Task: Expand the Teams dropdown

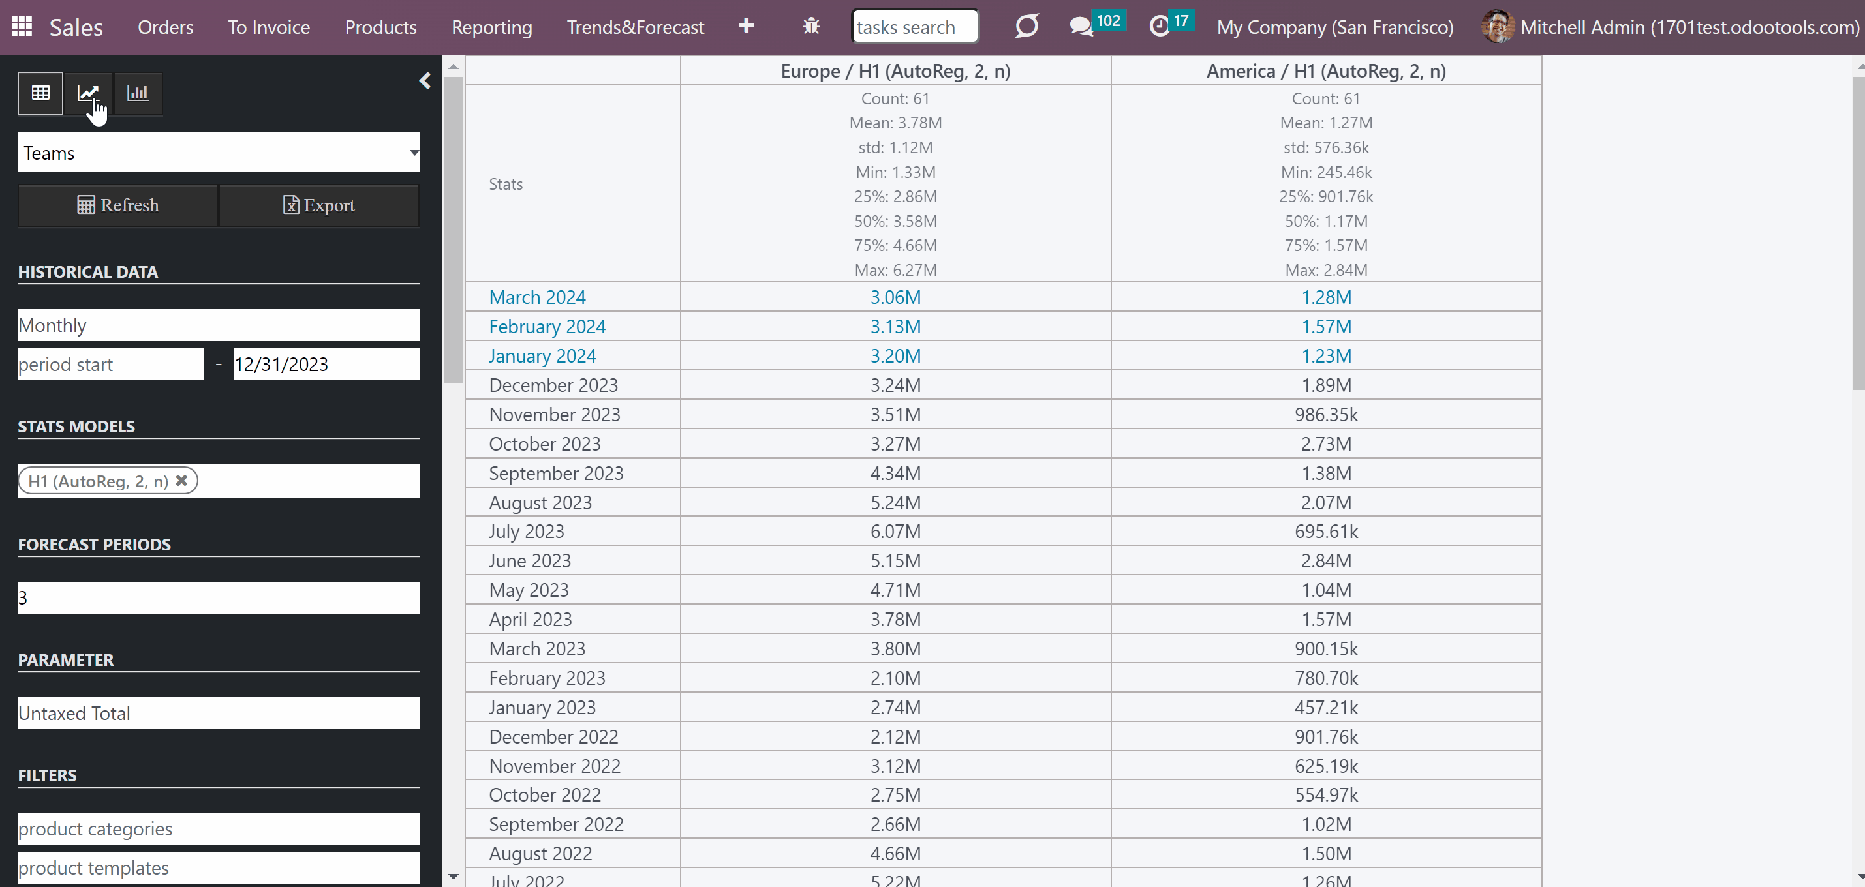Action: point(219,153)
